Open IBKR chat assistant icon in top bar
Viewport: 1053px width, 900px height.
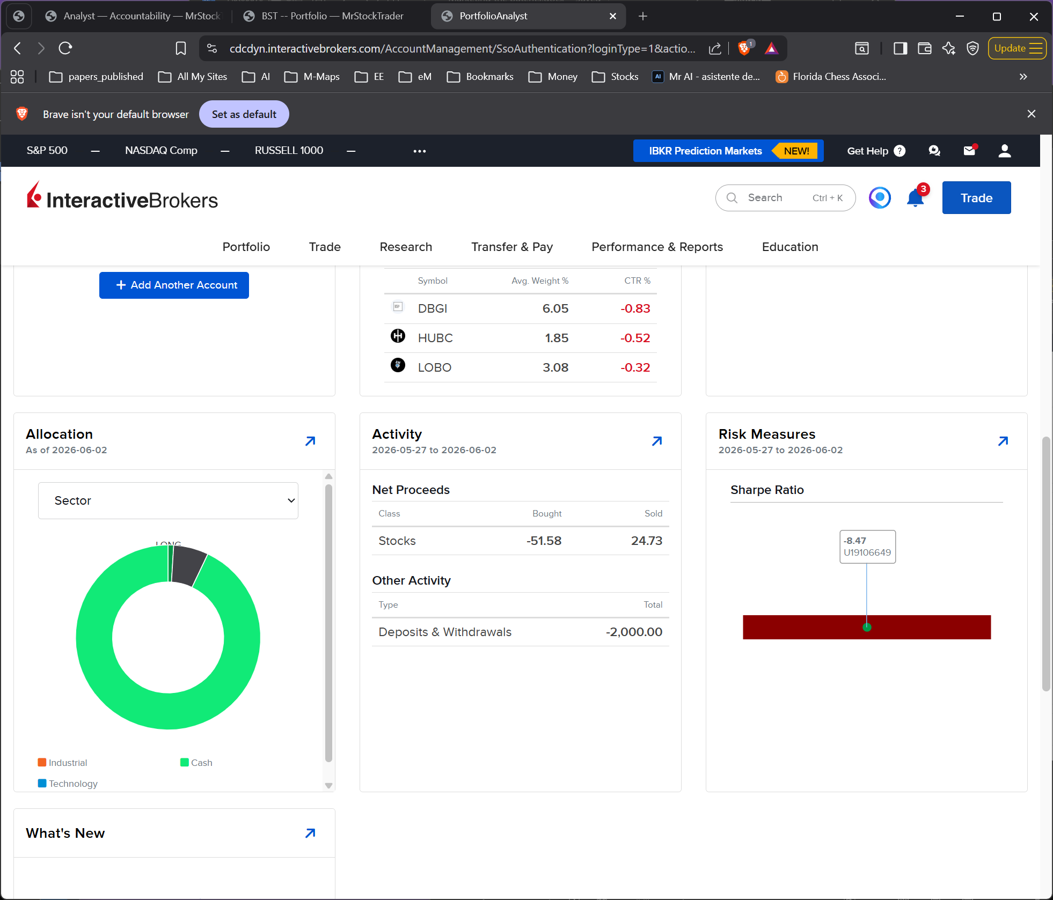934,151
